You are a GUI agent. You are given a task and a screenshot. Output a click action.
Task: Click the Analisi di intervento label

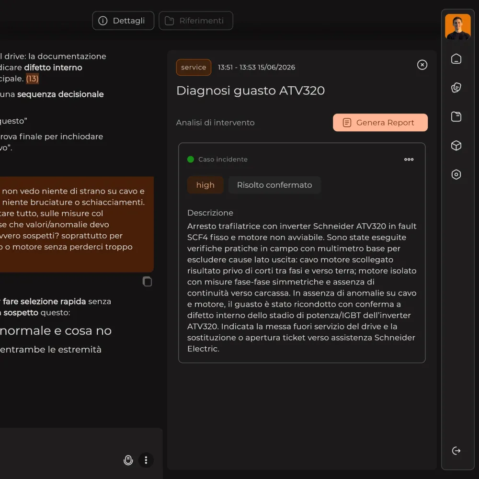point(215,123)
